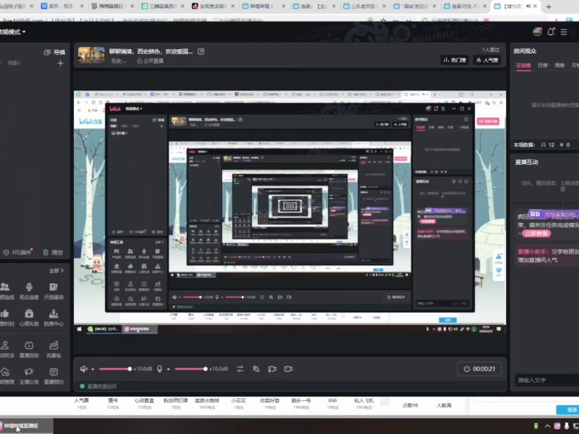The image size is (579, 434).
Task: Switch to the 三国志英杰传 browser tab
Action: 163,6
